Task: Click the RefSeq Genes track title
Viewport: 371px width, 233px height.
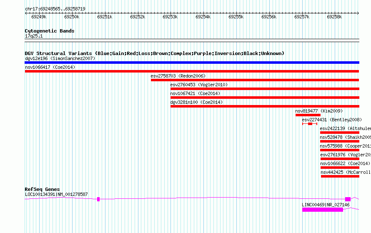Action: pyautogui.click(x=42, y=189)
